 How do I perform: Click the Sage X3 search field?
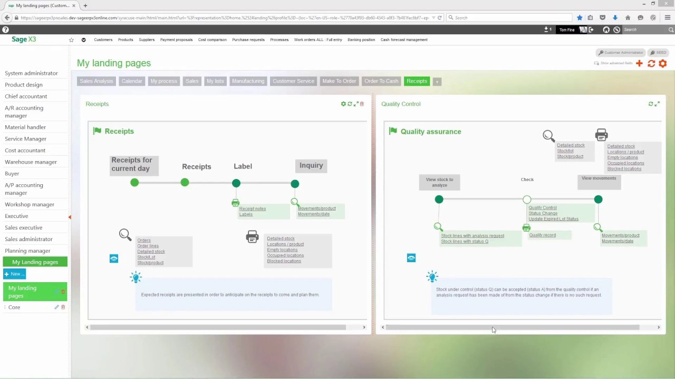click(x=648, y=29)
